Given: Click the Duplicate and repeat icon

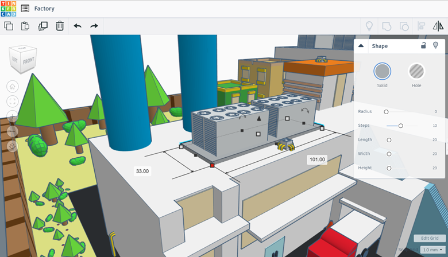Looking at the screenshot, I should (x=43, y=26).
